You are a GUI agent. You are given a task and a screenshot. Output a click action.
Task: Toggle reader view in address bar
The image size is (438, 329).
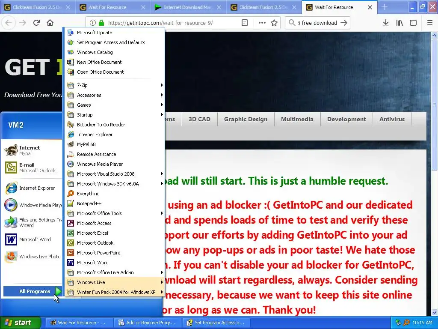(x=244, y=23)
